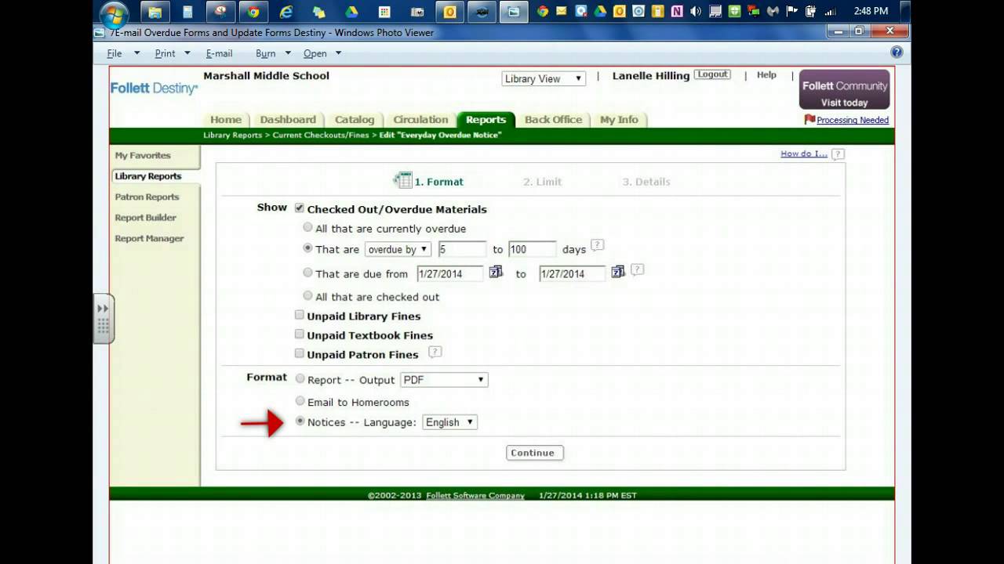Select All that are checked out
The width and height of the screenshot is (1004, 564).
pyautogui.click(x=307, y=295)
